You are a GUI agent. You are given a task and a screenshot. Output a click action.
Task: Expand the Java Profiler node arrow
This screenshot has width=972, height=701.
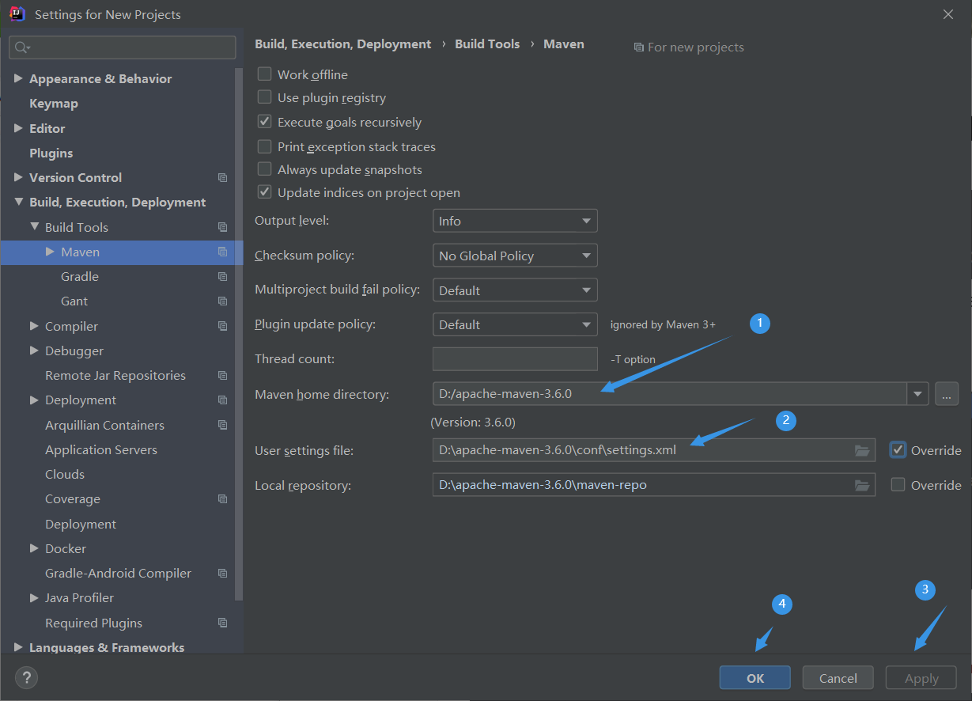point(34,598)
